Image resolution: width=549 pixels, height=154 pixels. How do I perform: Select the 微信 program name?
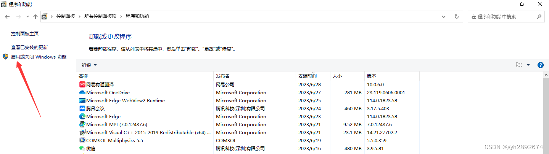91,148
